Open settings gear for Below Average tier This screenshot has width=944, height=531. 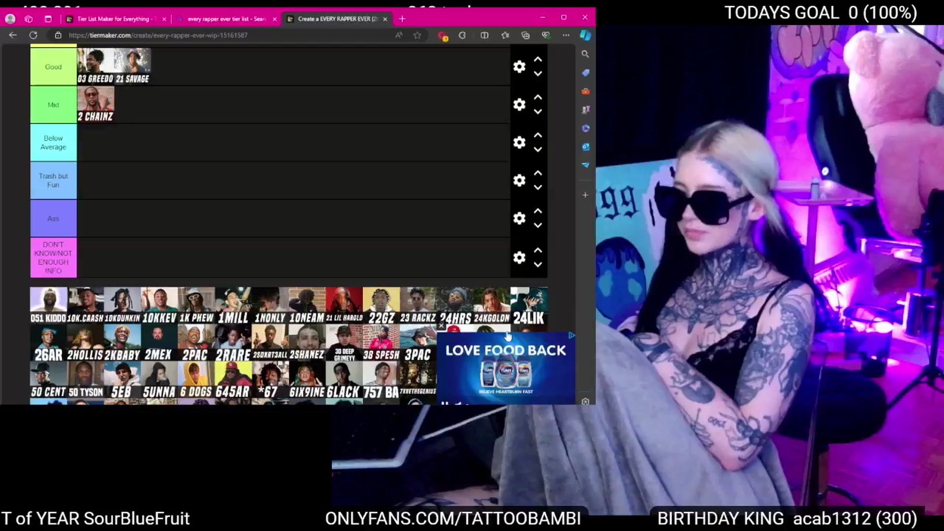click(519, 143)
